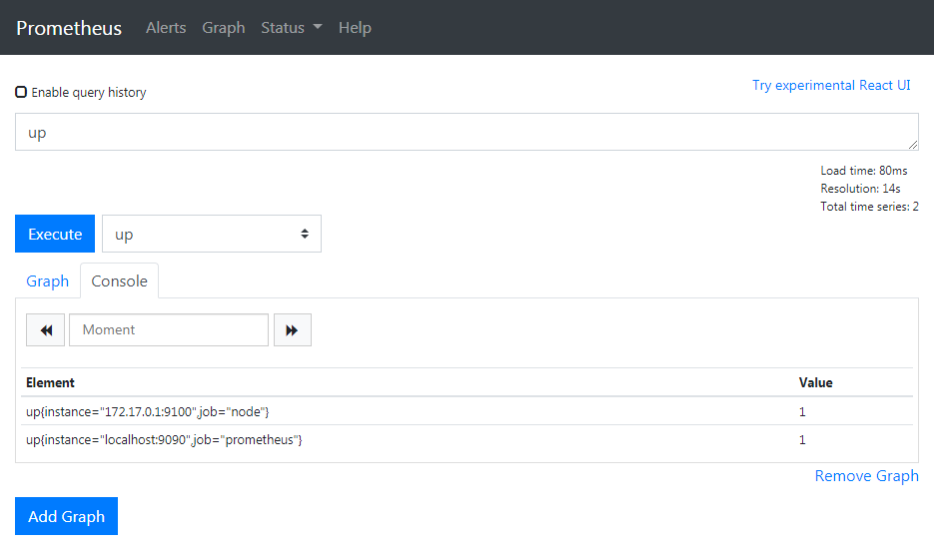Advance the evaluation moment forward
The width and height of the screenshot is (934, 552).
pos(293,329)
